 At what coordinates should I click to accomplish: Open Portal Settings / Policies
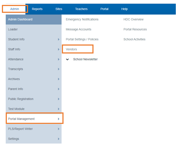point(82,39)
